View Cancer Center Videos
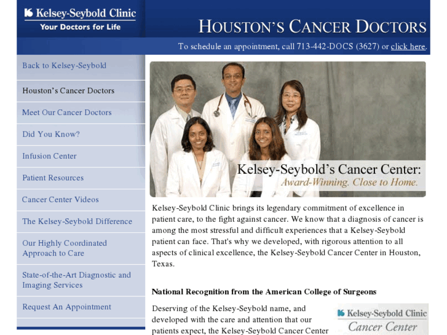447x335 pixels. click(x=60, y=200)
